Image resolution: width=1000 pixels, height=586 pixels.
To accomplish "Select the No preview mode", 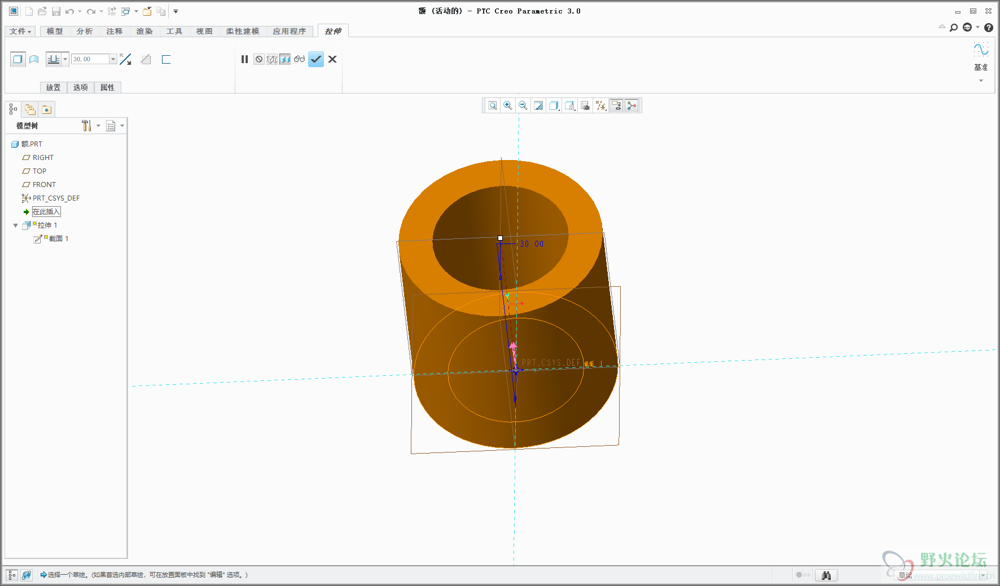I will [259, 59].
